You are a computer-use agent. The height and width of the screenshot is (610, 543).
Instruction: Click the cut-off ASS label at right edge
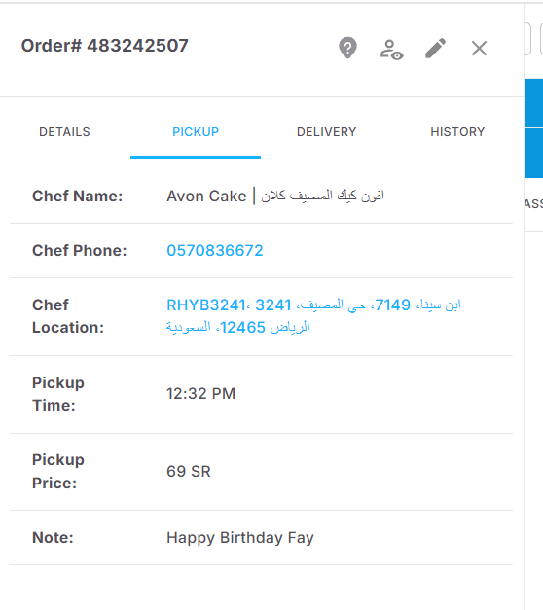[533, 204]
